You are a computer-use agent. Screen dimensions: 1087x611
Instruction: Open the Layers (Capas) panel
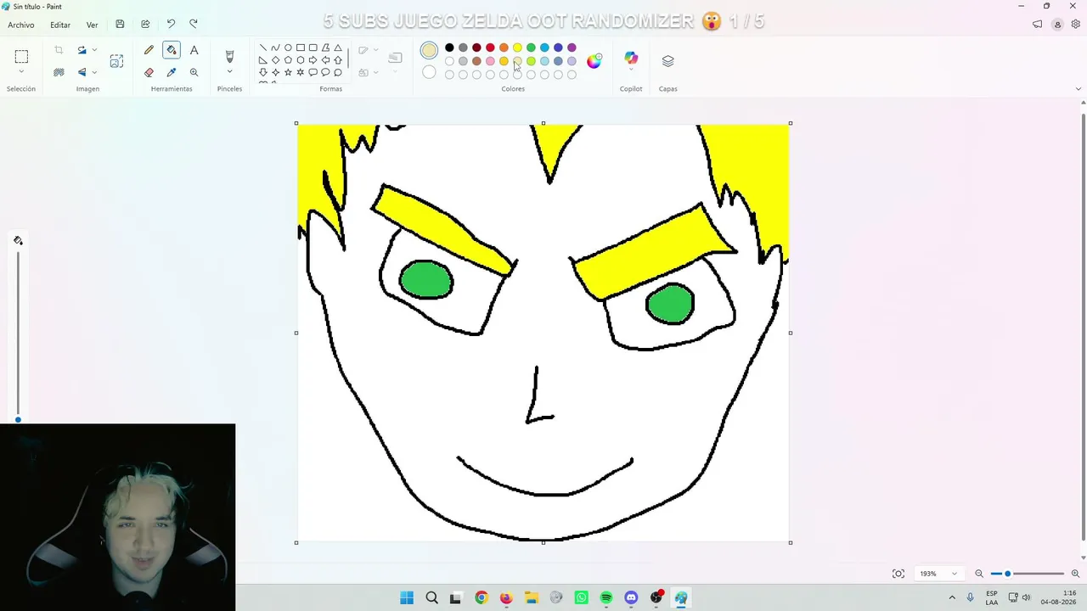tap(667, 61)
